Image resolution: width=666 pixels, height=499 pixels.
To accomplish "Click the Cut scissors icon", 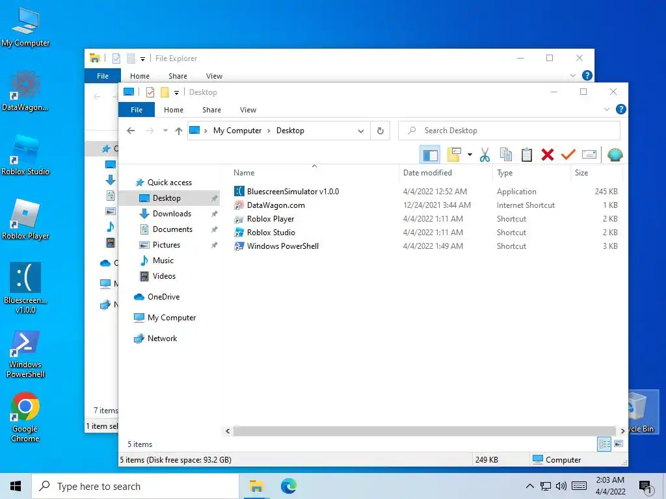I will tap(485, 155).
